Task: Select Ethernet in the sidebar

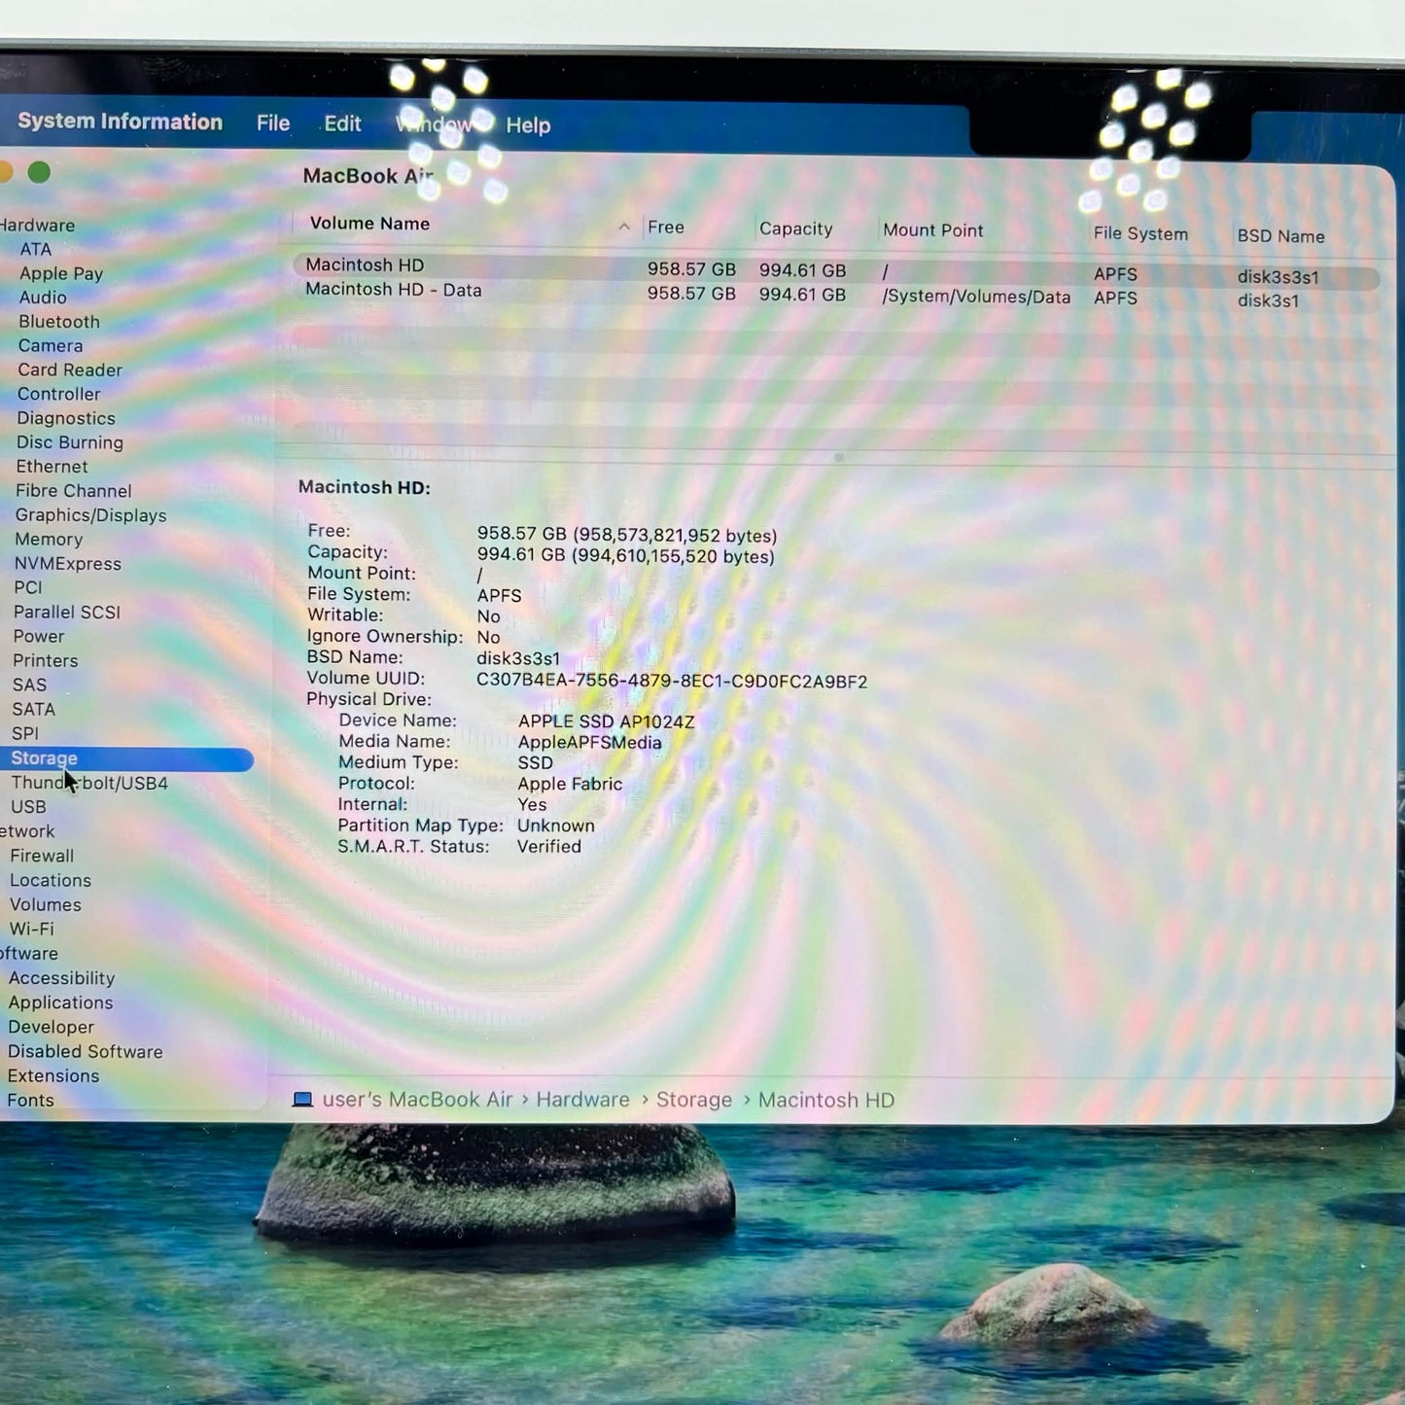Action: click(52, 467)
